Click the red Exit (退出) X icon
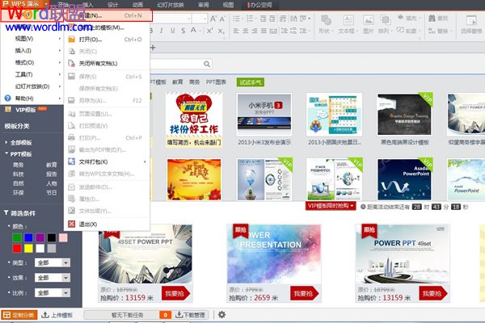The image size is (485, 323). (x=71, y=224)
